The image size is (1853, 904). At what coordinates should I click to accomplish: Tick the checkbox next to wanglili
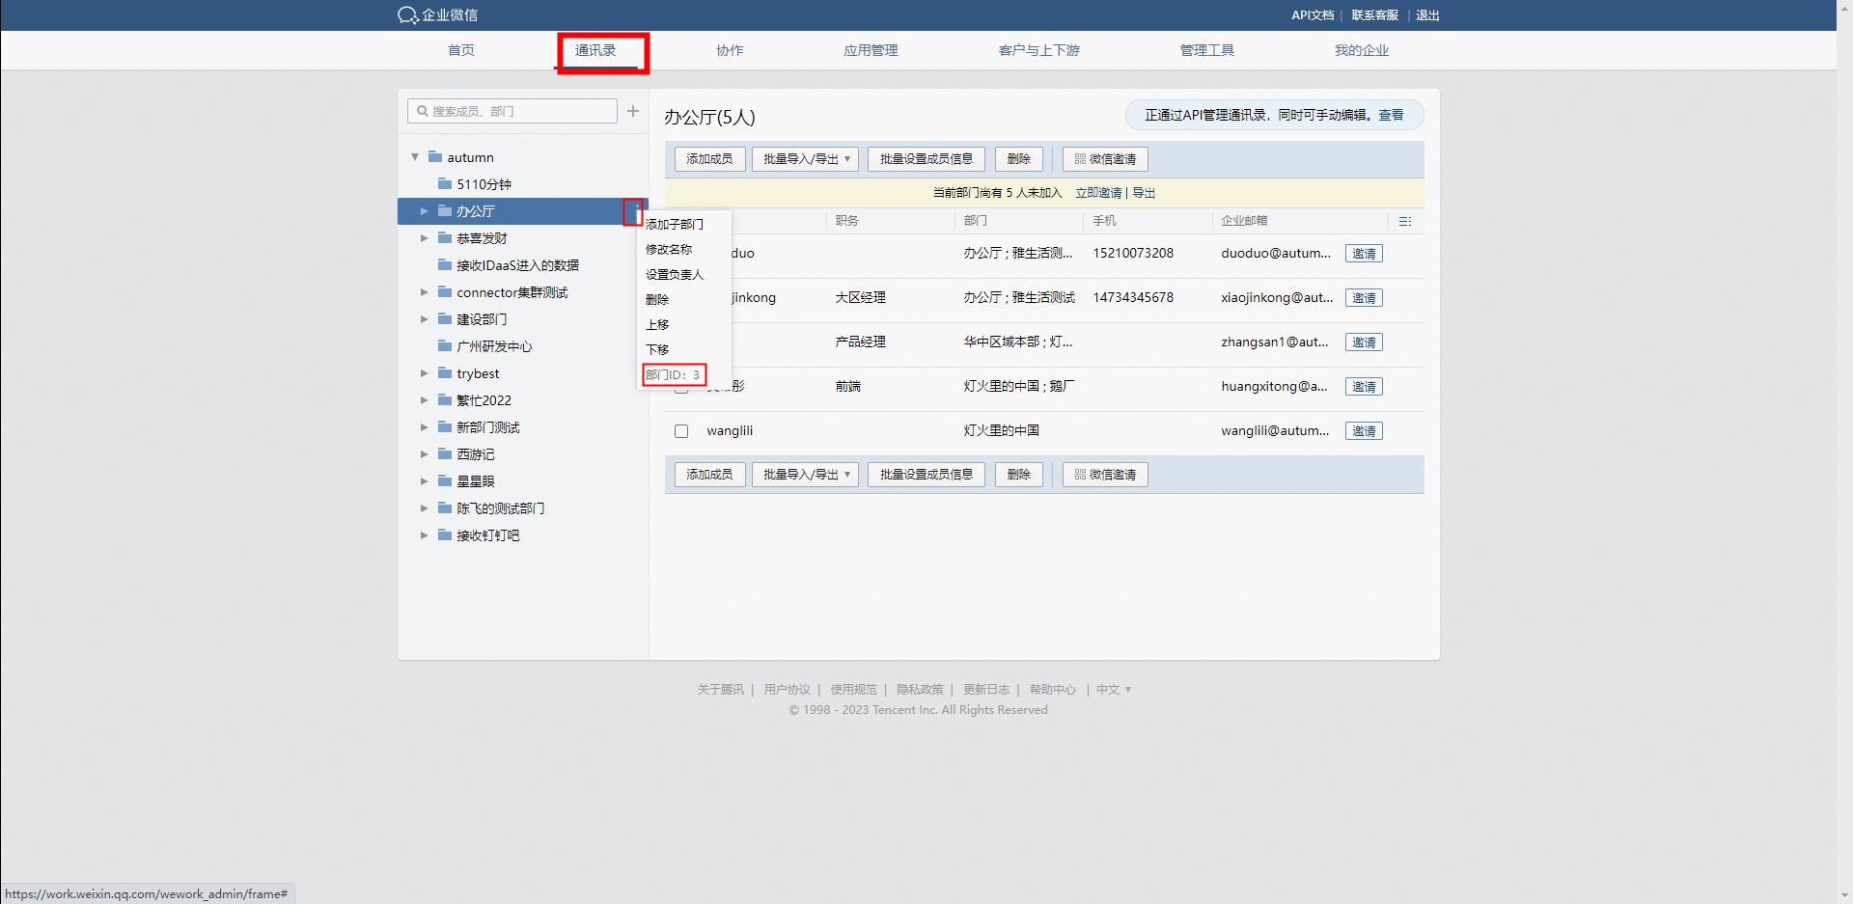point(681,431)
